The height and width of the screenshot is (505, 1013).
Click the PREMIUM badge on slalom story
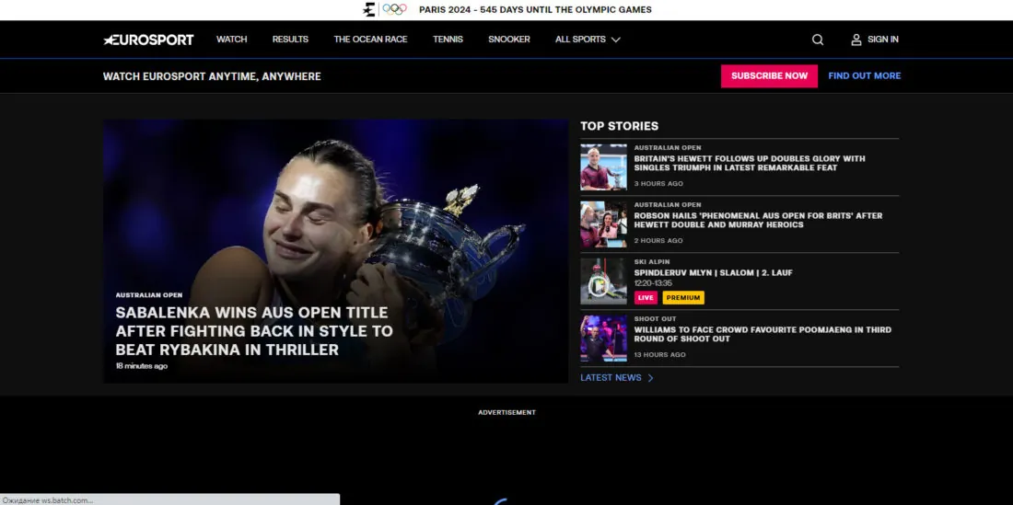[x=683, y=298]
